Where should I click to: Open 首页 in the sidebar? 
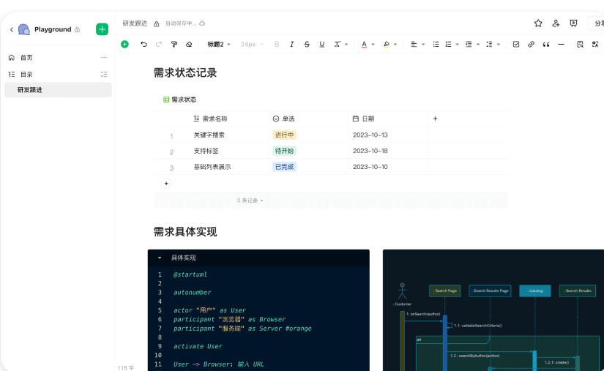point(26,58)
